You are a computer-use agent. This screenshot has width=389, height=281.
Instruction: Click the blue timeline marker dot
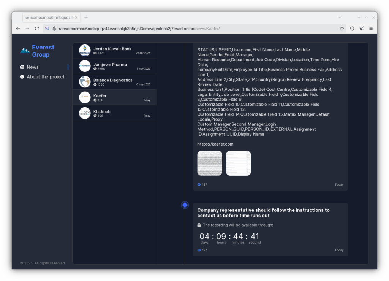point(185,205)
